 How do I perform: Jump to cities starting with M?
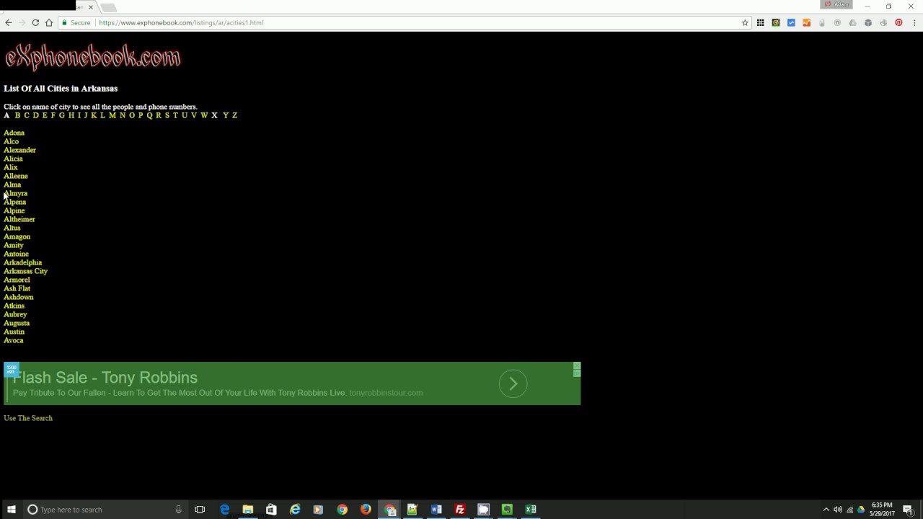pos(112,115)
